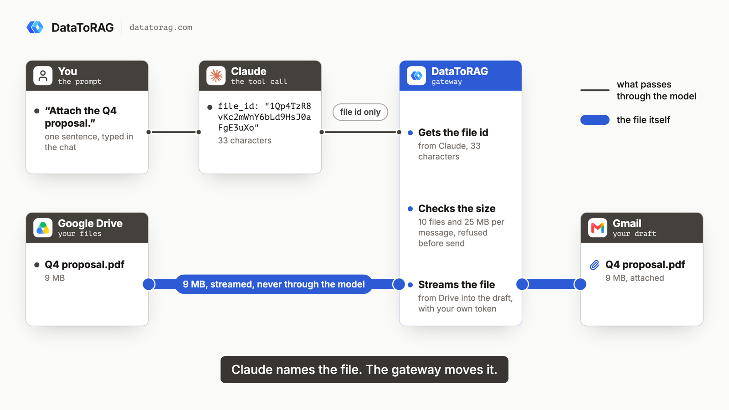Click the blue connector dot on Gmail card edge
729x410 pixels.
580,284
